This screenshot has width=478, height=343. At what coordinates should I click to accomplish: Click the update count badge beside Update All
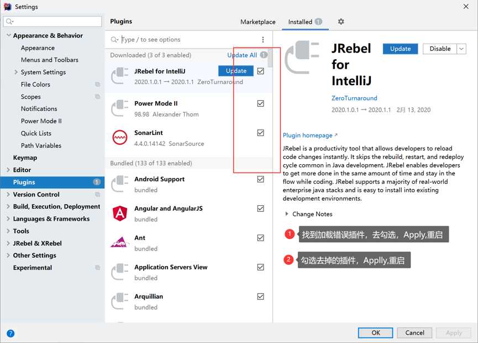point(264,55)
